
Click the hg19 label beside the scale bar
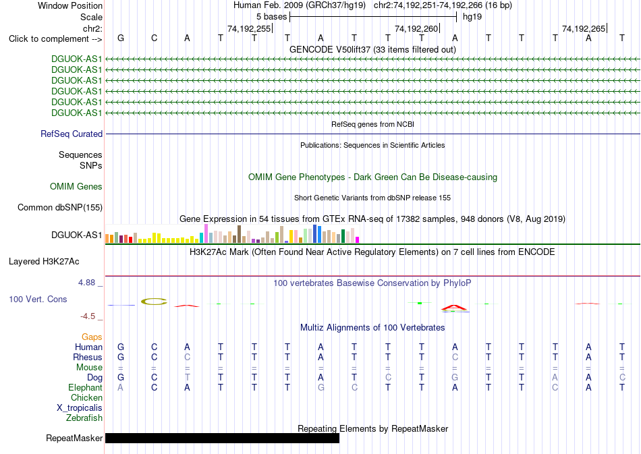(x=472, y=17)
